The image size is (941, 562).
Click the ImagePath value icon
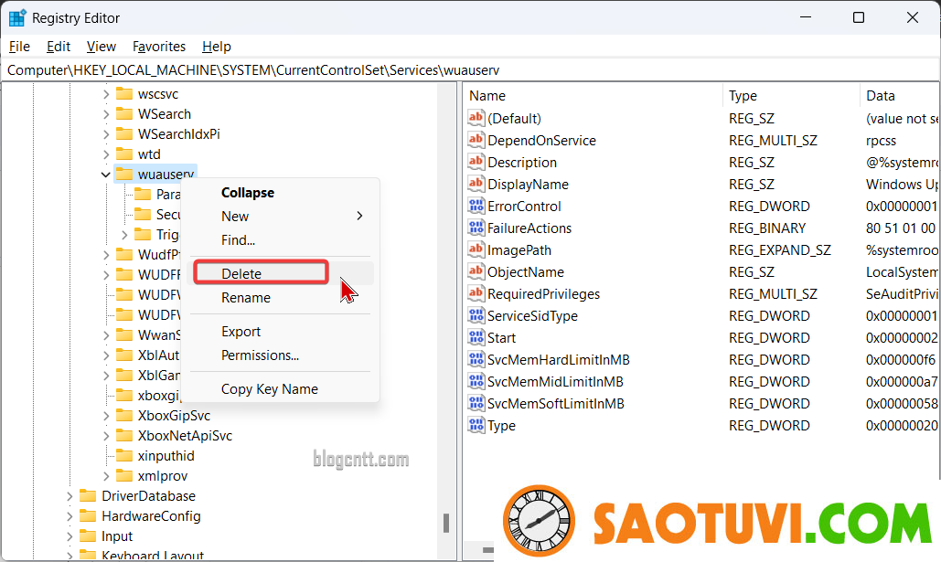click(x=476, y=249)
